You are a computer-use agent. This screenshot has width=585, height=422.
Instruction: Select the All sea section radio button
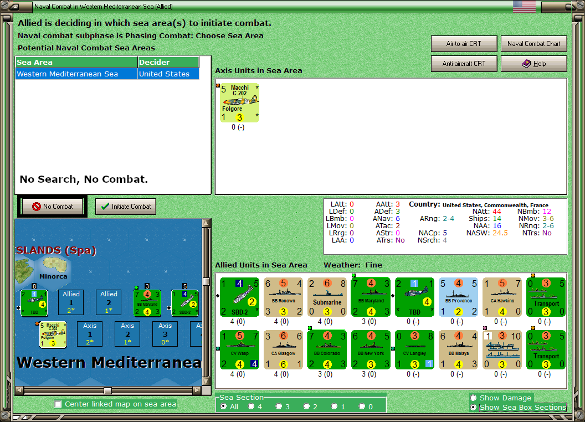223,406
